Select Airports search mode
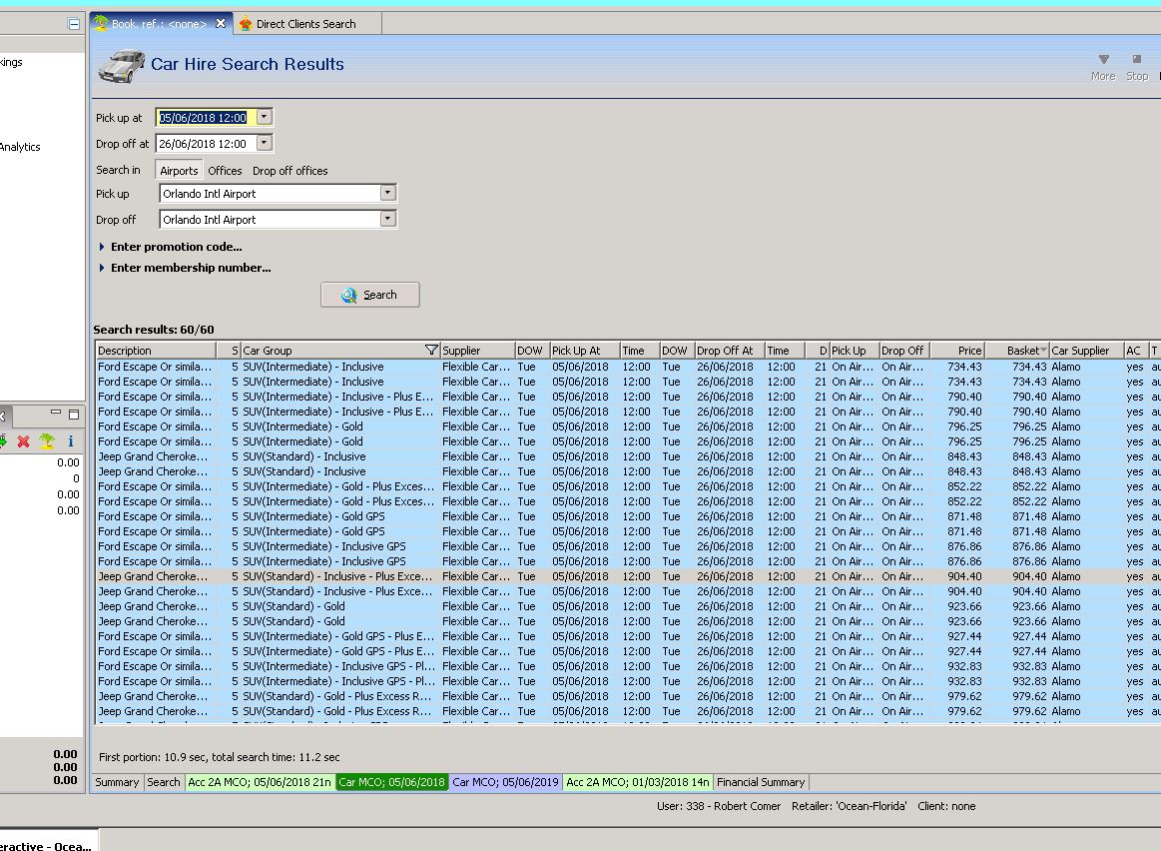 (x=179, y=171)
